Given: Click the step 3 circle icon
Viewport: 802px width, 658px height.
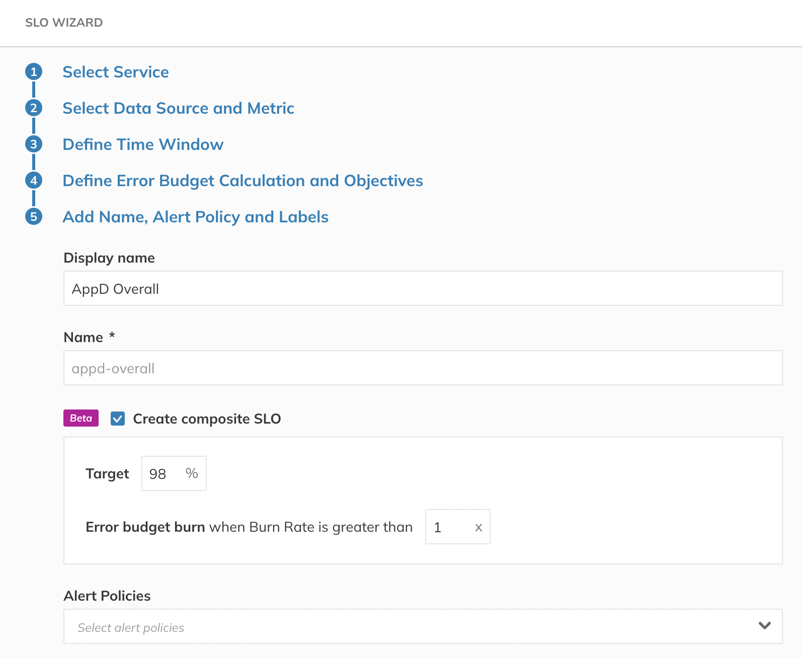Looking at the screenshot, I should pyautogui.click(x=34, y=144).
